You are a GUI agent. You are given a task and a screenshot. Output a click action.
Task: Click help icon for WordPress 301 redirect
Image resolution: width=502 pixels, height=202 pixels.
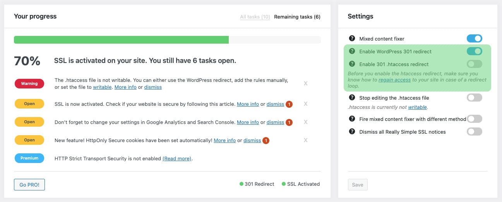tap(352, 51)
